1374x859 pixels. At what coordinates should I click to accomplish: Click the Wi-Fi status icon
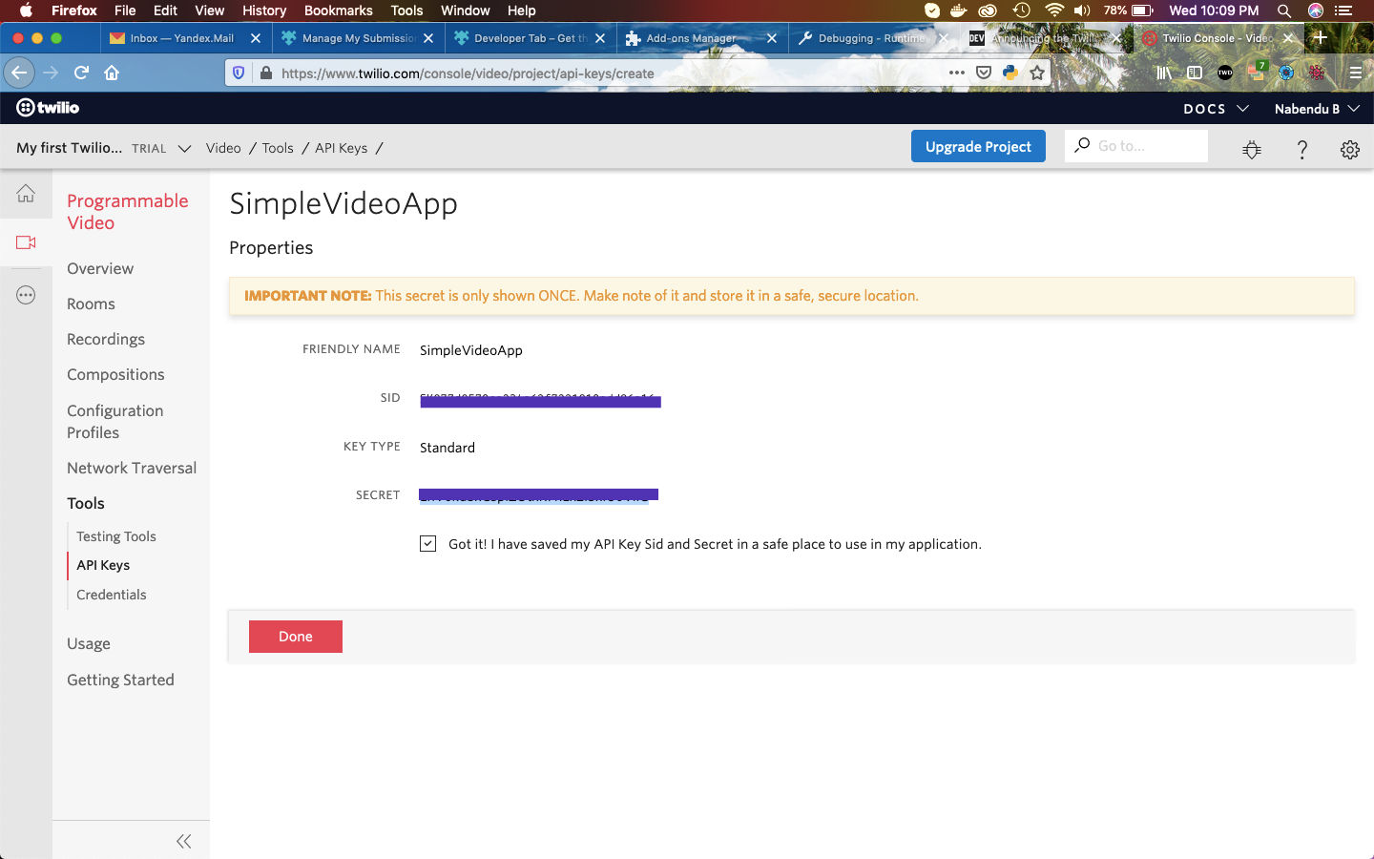pos(1053,10)
